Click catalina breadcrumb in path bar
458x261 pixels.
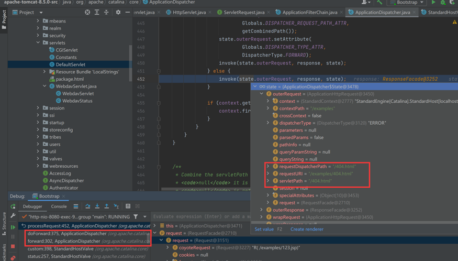pos(116,2)
